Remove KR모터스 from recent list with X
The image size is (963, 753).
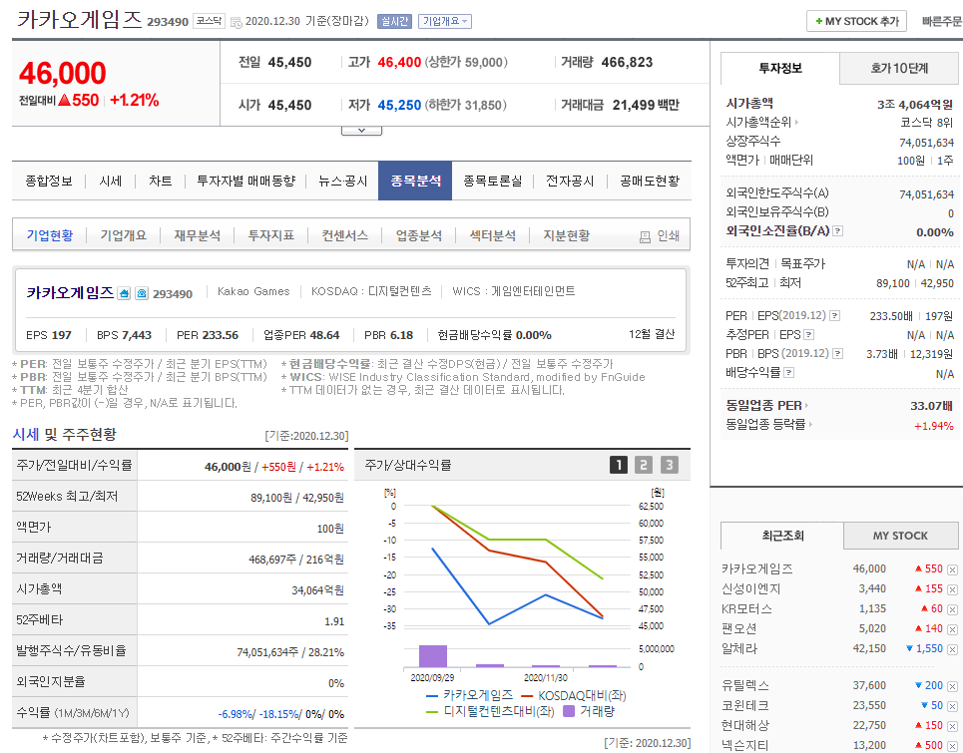pyautogui.click(x=952, y=609)
